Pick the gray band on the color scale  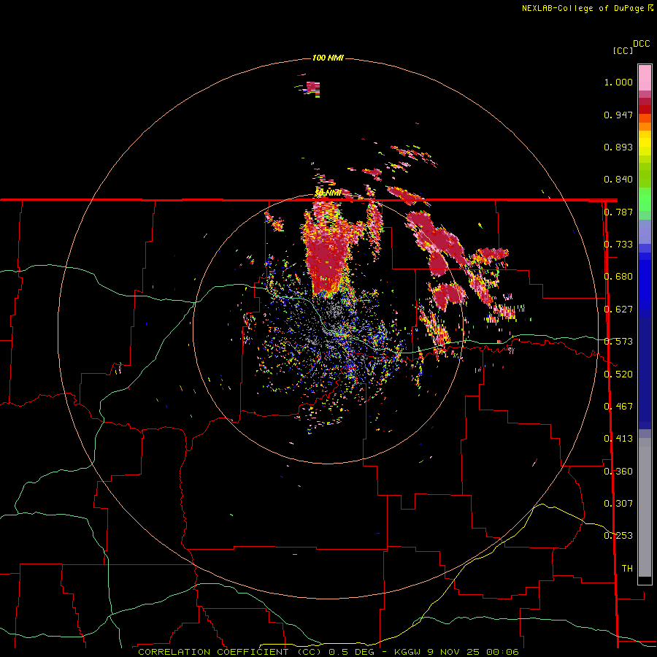pos(645,511)
